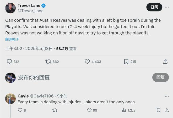Viewport: 173px width, 118px height.
Task: Open Trevor Lane's profile picture
Action: 10,8
